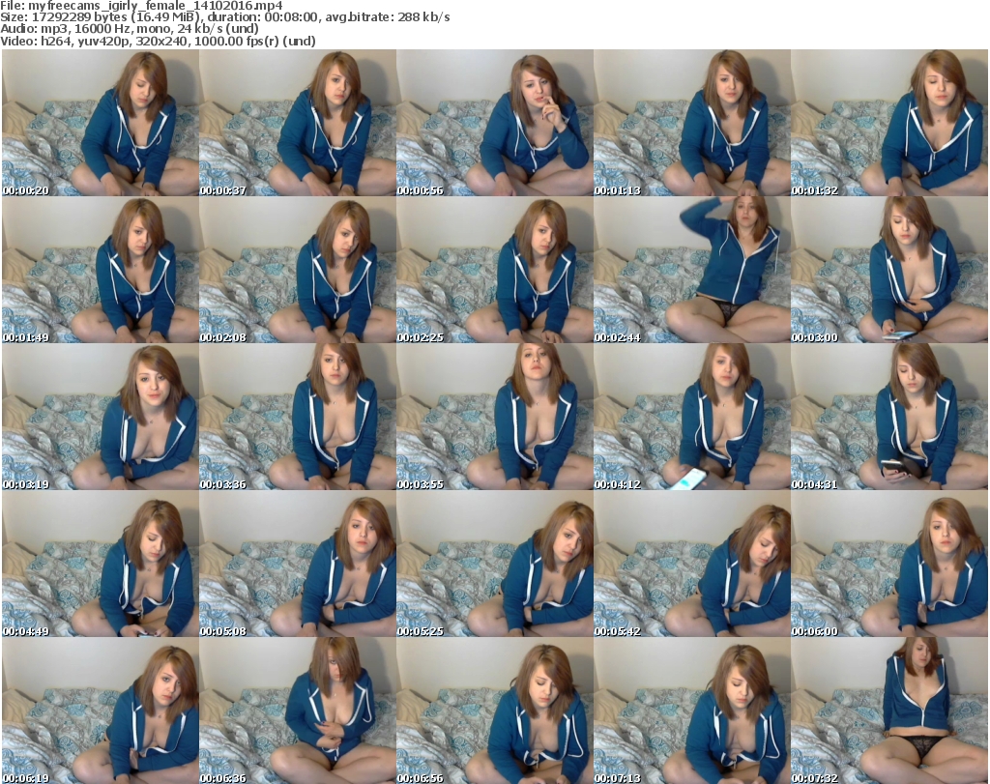Select the thumbnail timestamped 00:06:19
Viewport: 990px width, 784px height.
[x=101, y=711]
